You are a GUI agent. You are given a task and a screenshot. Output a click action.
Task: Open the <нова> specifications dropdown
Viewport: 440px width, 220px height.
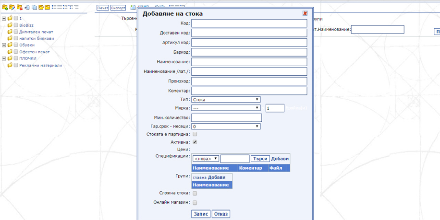206,159
